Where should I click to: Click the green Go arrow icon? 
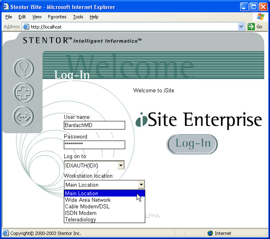point(251,27)
